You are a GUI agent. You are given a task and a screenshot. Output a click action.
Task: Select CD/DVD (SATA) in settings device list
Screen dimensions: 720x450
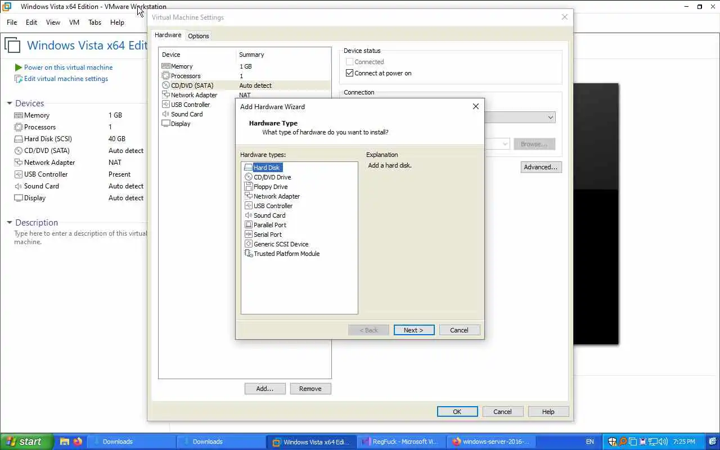(245, 85)
